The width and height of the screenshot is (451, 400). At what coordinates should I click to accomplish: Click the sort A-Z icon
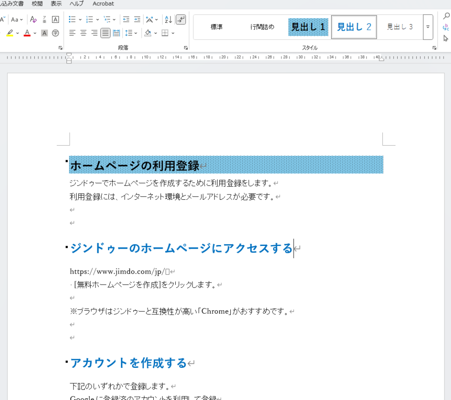[168, 19]
